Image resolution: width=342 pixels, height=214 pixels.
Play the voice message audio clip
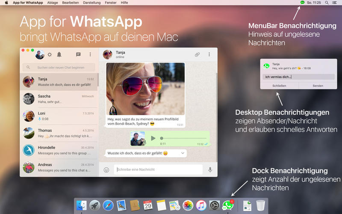pos(153,138)
